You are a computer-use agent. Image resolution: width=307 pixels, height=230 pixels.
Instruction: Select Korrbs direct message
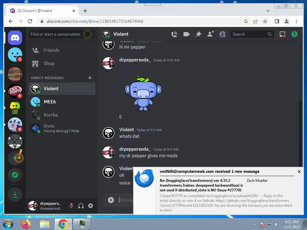pyautogui.click(x=62, y=115)
